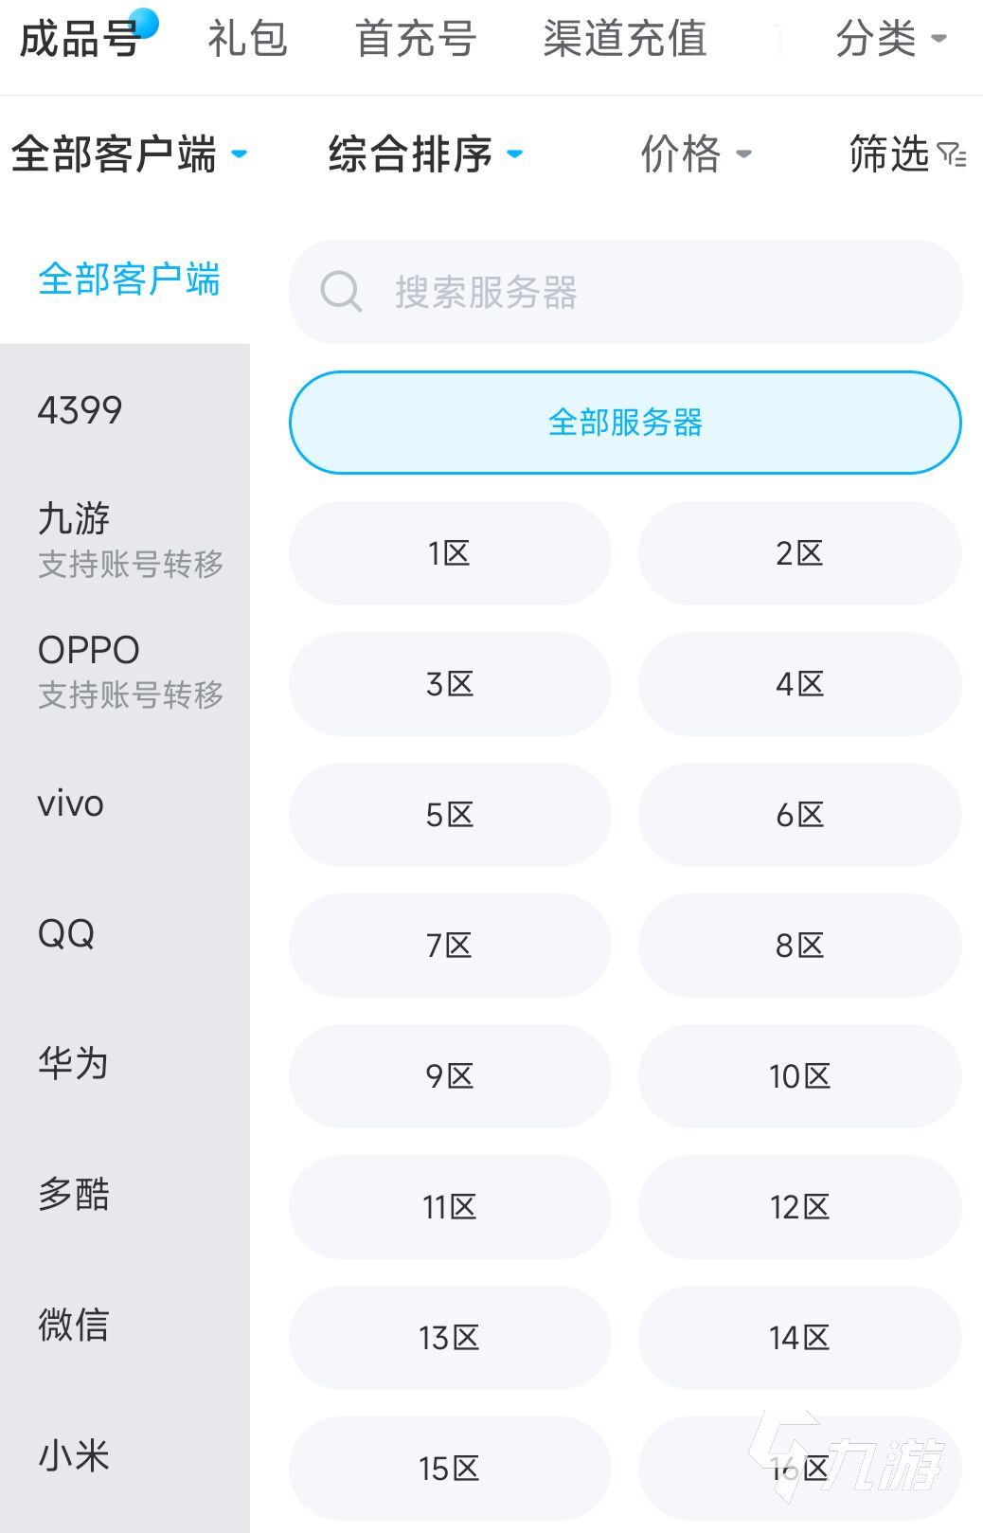
Task: Switch to the 首充号 tab
Action: tap(415, 40)
